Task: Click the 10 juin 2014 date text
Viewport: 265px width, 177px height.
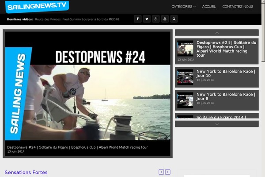Action: click(205, 103)
